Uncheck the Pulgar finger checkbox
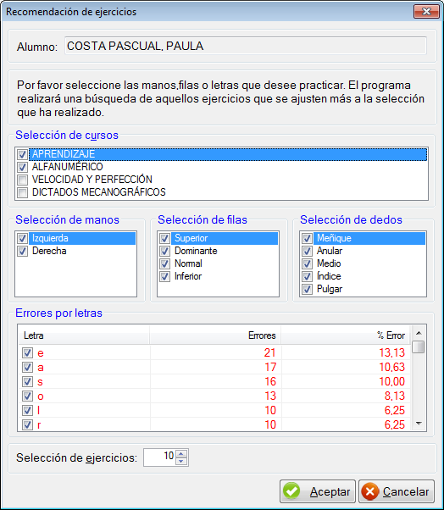 [x=307, y=289]
